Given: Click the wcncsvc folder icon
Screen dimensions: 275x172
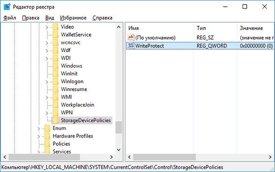Looking at the screenshot, I should [55, 42].
